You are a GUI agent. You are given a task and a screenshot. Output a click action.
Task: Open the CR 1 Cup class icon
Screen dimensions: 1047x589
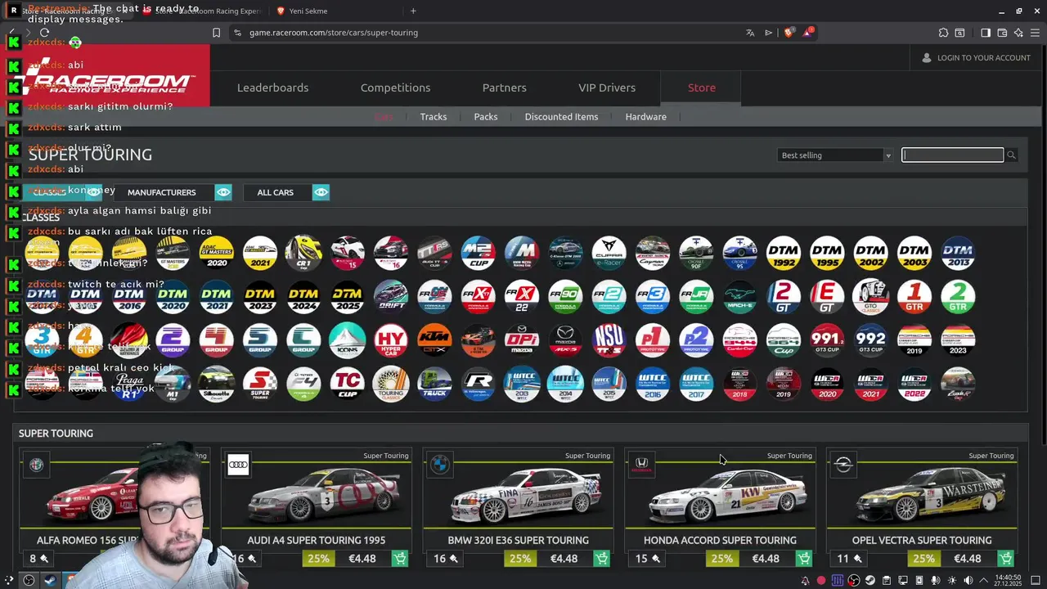[x=303, y=253]
